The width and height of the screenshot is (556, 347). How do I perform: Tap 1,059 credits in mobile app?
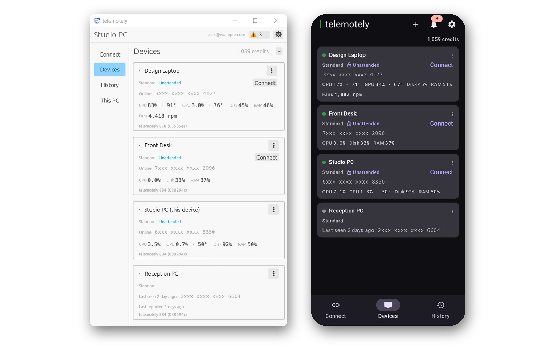443,39
